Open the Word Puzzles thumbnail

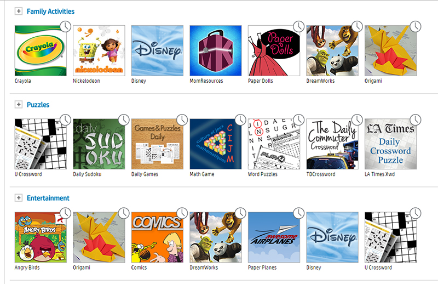tap(274, 144)
